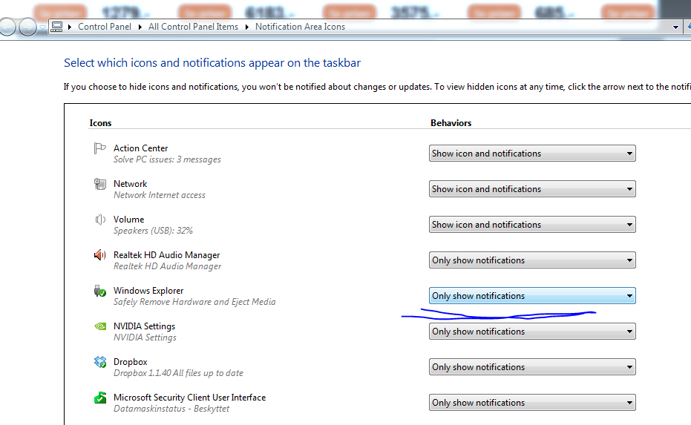Click the Dropbox icon in the list
This screenshot has width=691, height=425.
click(100, 362)
